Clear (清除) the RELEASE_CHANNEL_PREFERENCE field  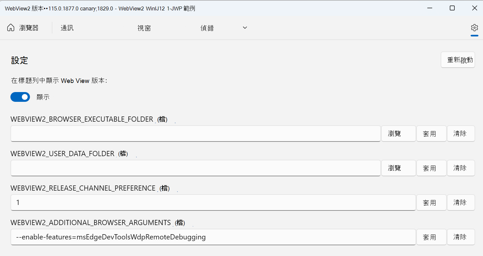click(461, 203)
